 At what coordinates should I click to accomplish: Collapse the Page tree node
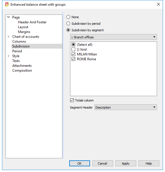pyautogui.click(x=9, y=17)
